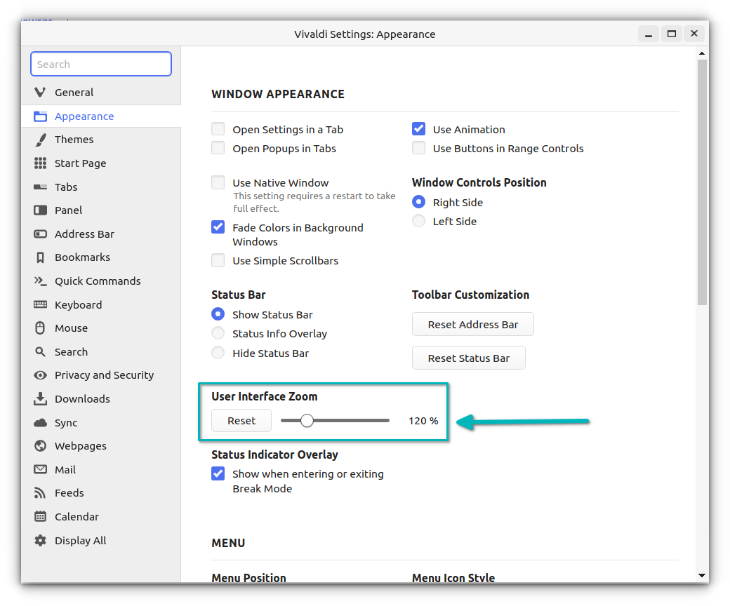Click the Search magnifier icon in sidebar
Viewport: 730px width, 606px height.
tap(40, 352)
